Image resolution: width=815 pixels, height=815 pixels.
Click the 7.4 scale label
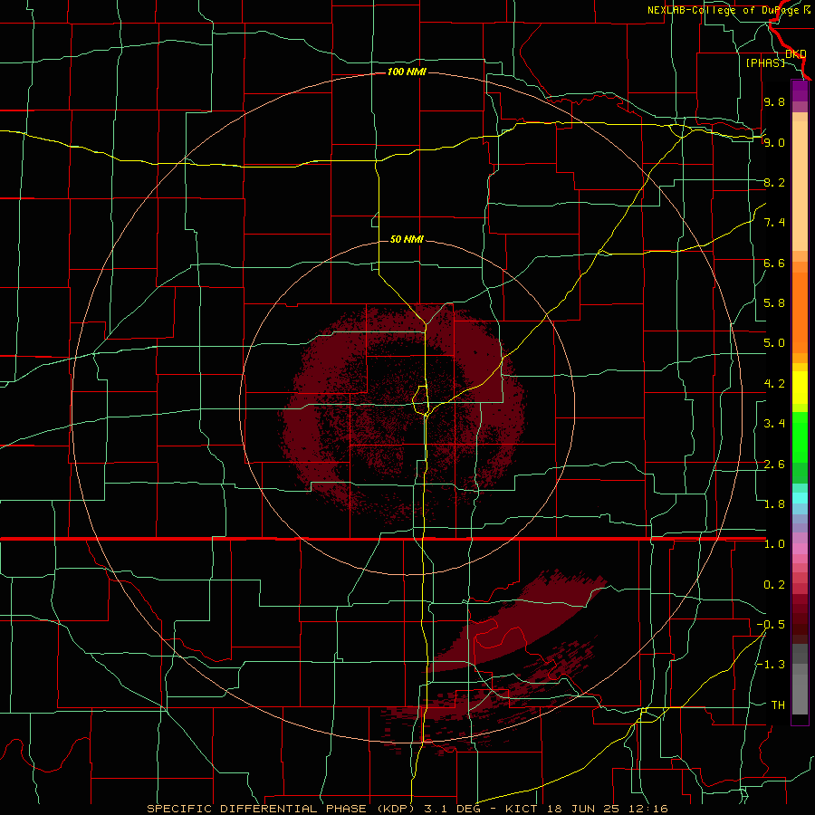[774, 223]
